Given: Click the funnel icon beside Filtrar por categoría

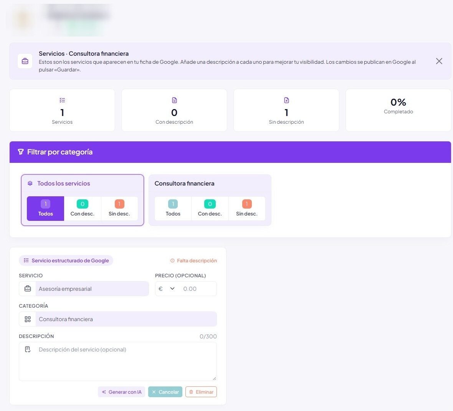Looking at the screenshot, I should [x=21, y=152].
